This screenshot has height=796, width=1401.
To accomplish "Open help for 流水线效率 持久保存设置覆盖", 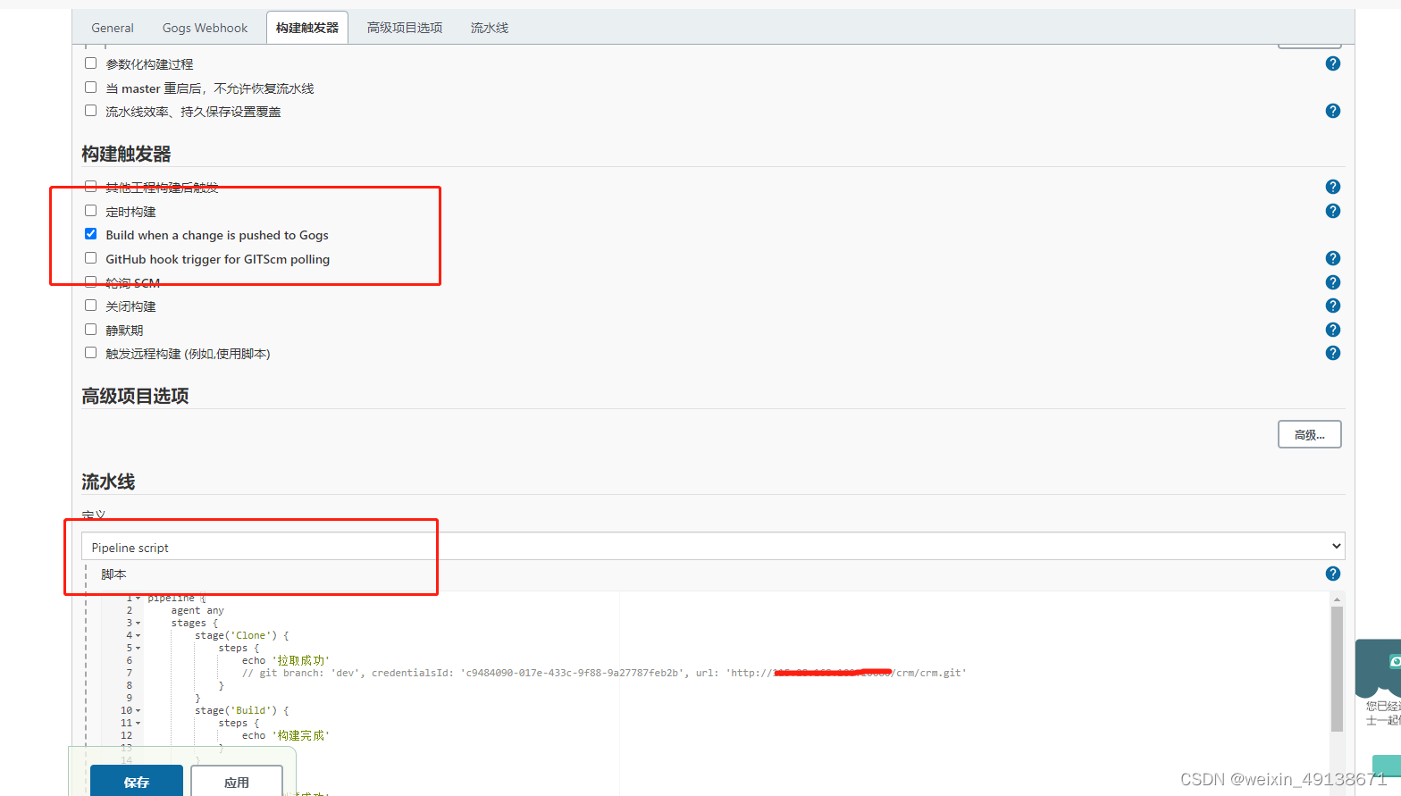I will click(x=1332, y=111).
